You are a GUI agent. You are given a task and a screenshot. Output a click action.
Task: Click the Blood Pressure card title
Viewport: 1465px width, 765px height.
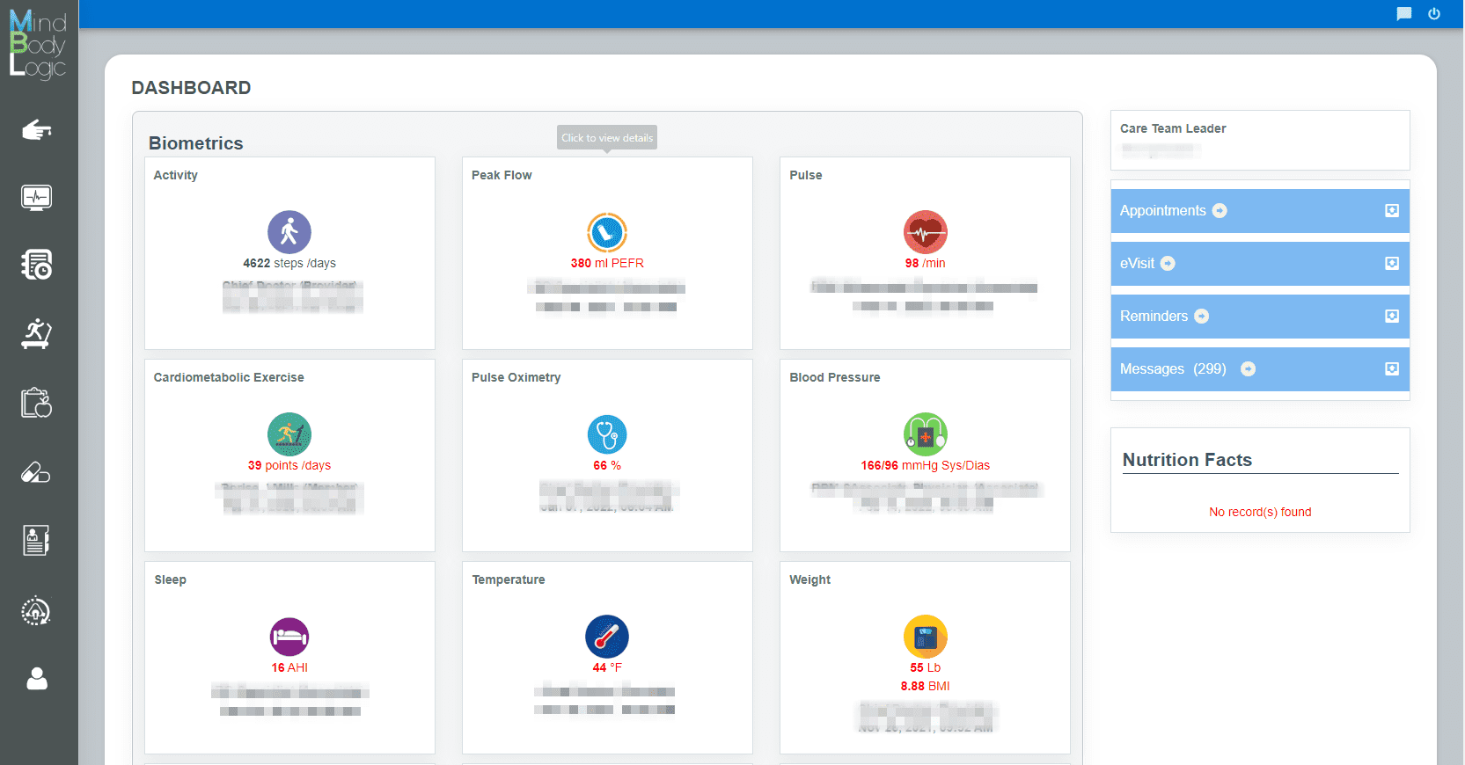[835, 377]
